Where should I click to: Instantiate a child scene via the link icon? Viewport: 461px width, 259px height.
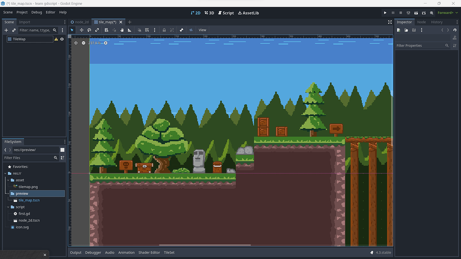coord(14,30)
